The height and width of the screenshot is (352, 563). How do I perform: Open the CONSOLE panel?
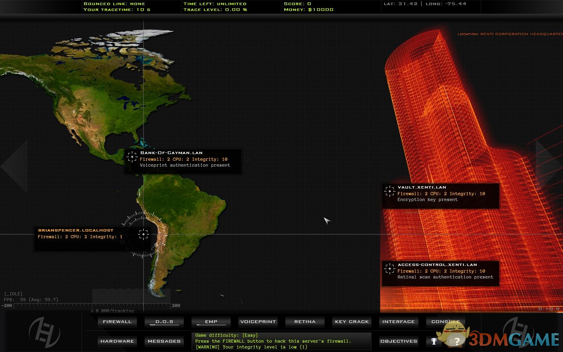[x=445, y=322]
